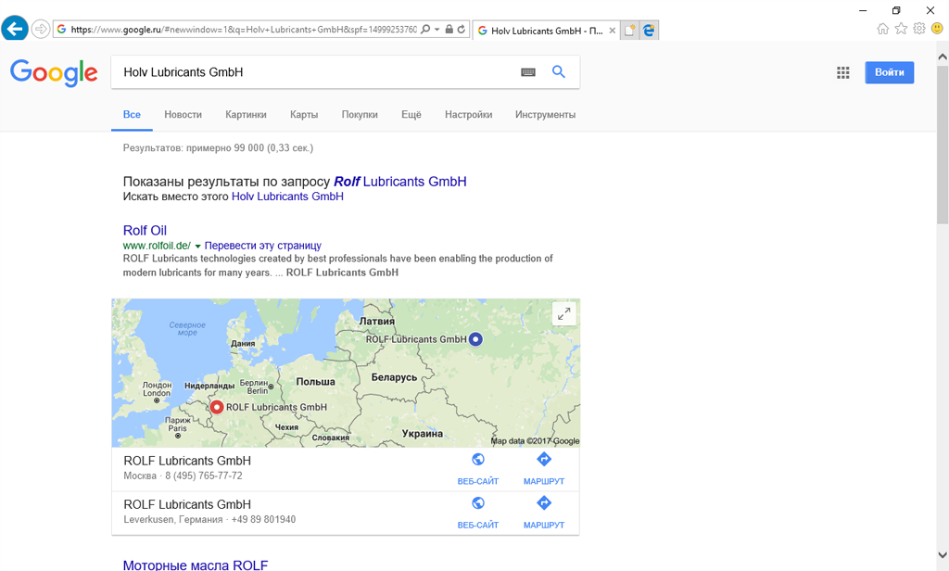This screenshot has width=949, height=571.
Task: Click the blue ROLF Lubricants map marker
Action: (x=475, y=339)
